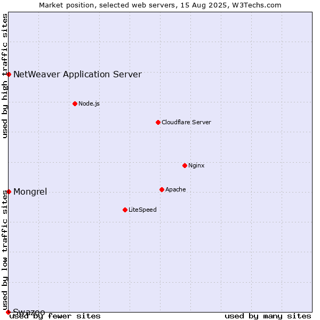The image size is (320, 320).
Task: Click the 'Node.js' label text
Action: coord(89,103)
